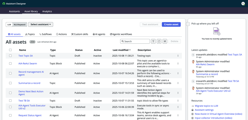This screenshot has width=248, height=120.
Task: Open the user avatar menu
Action: pyautogui.click(x=243, y=4)
